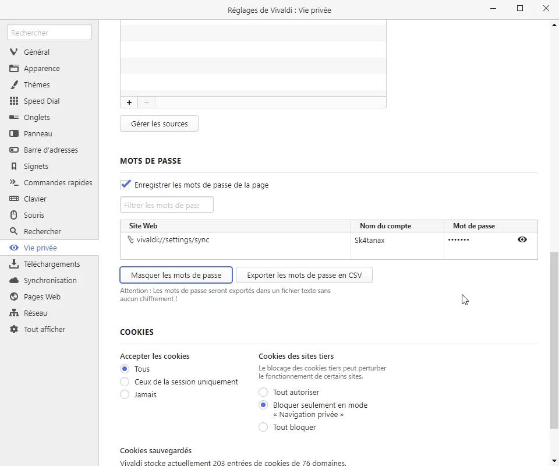Click the Speed Dial grid icon

click(x=14, y=101)
